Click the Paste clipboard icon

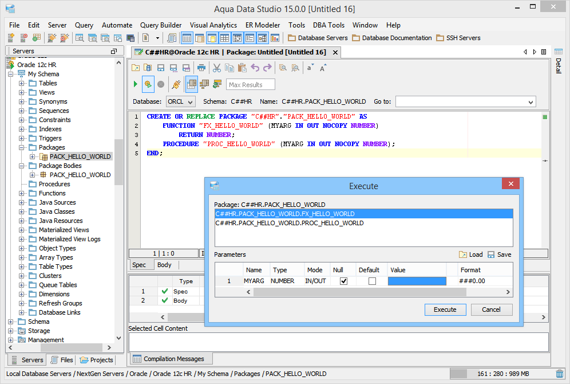(242, 68)
